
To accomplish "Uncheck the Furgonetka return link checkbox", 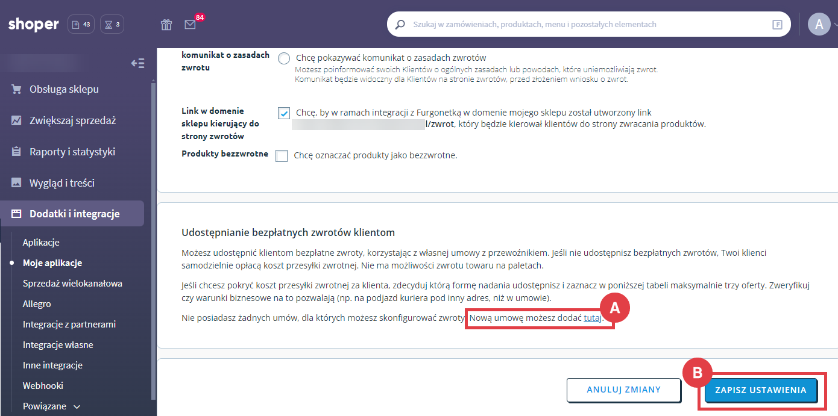I will [x=284, y=113].
